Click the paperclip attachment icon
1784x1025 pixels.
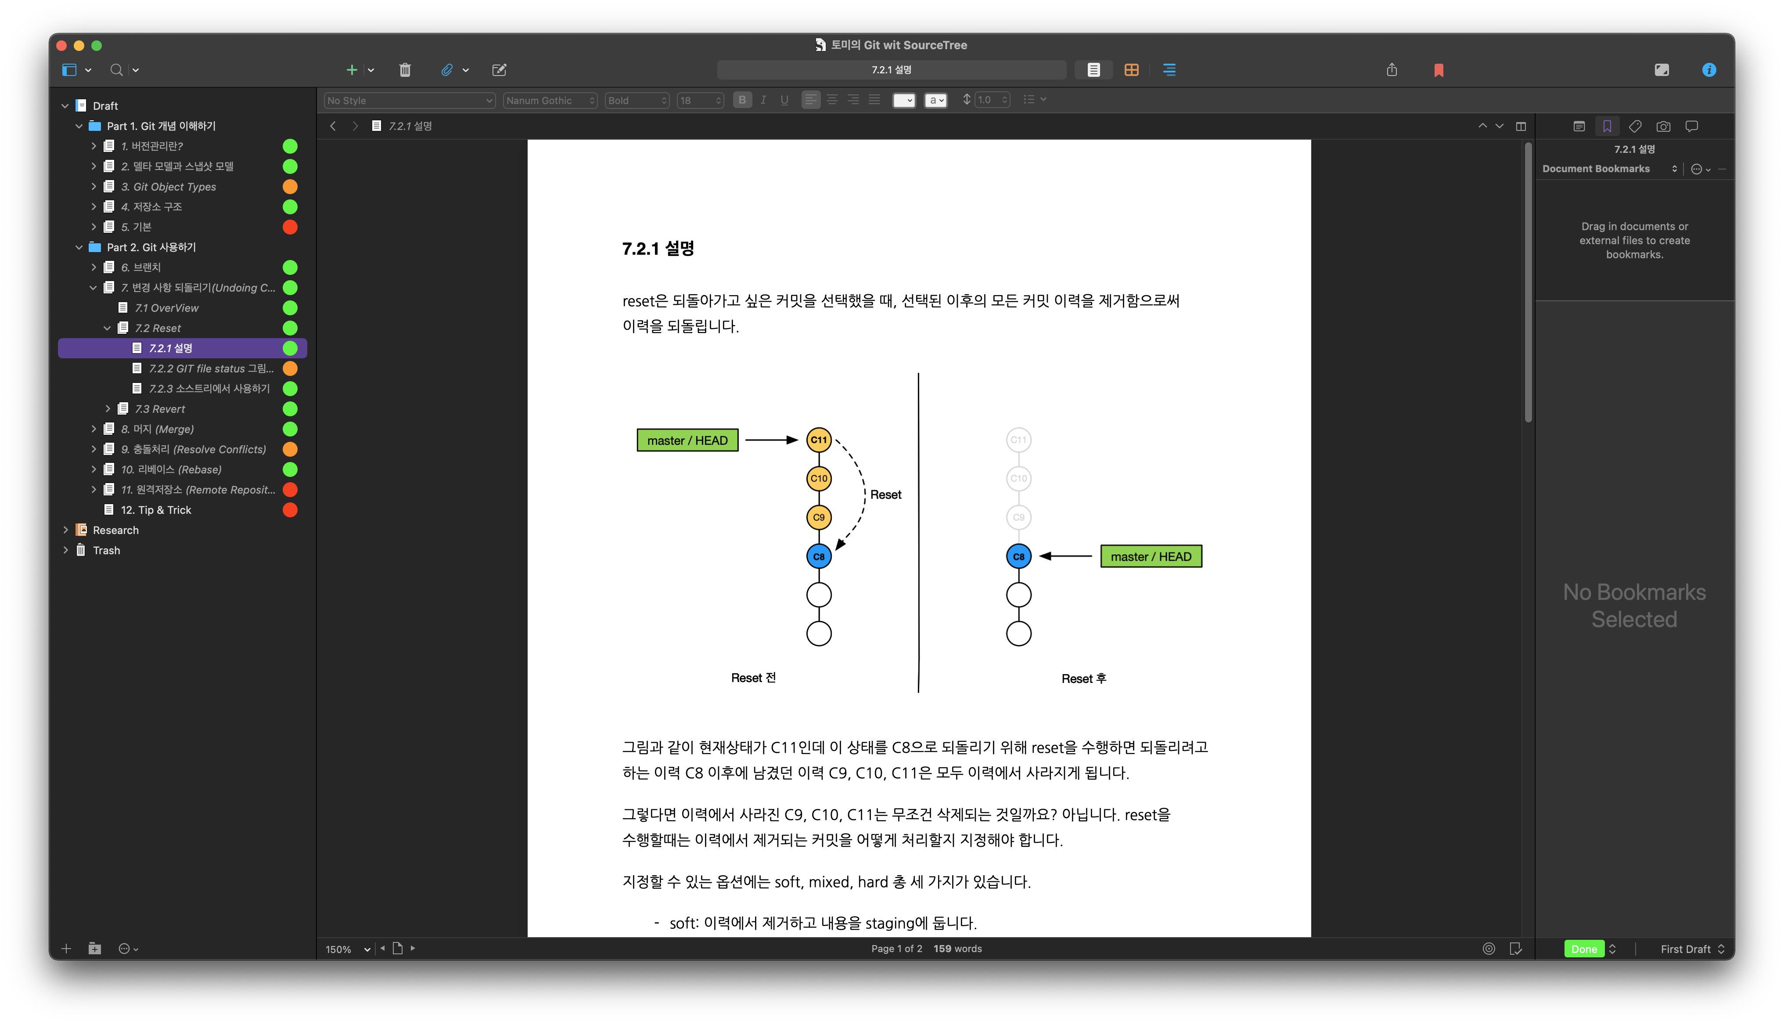(447, 70)
